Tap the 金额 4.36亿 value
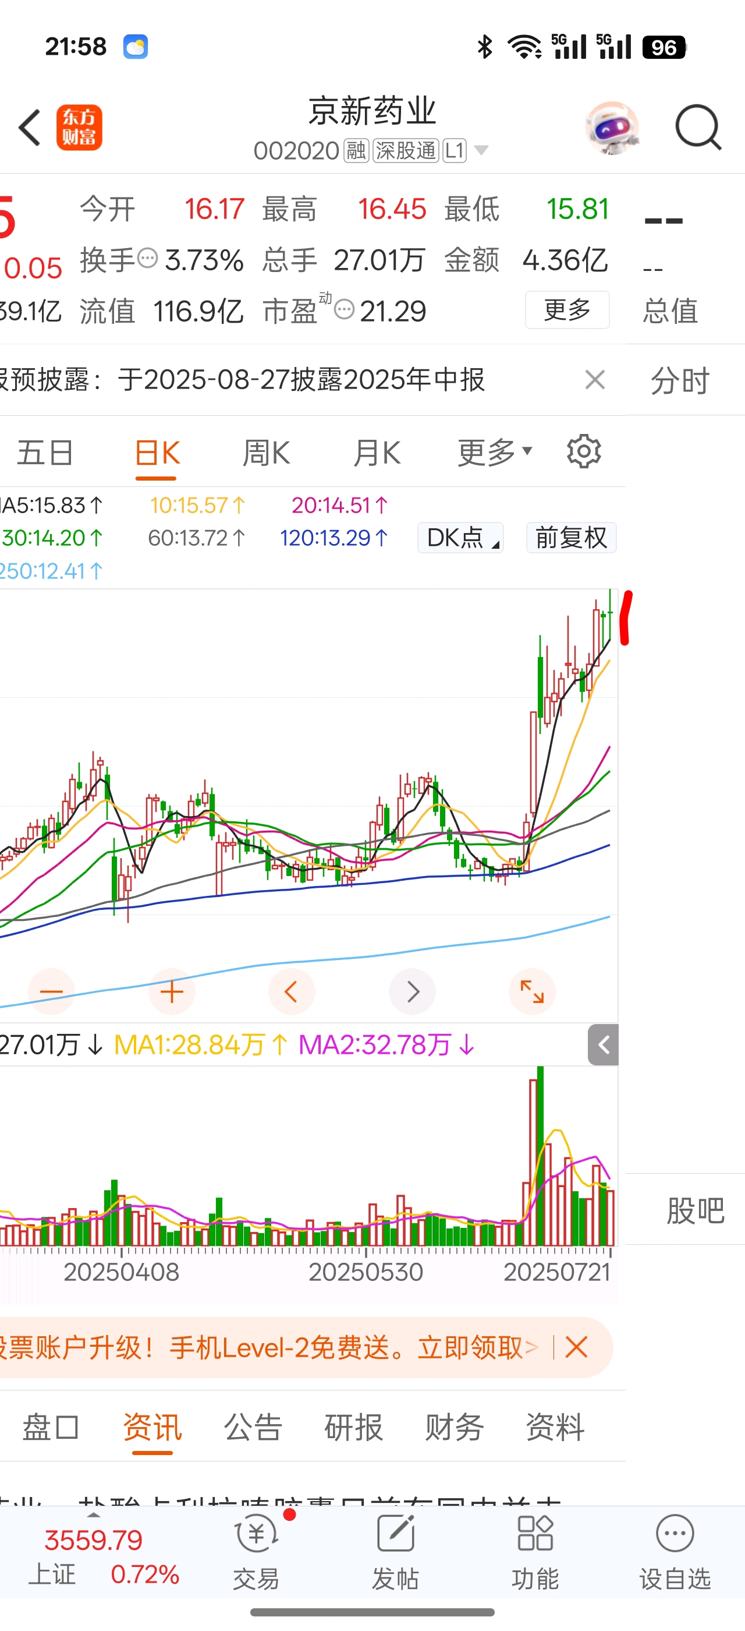 tap(565, 260)
